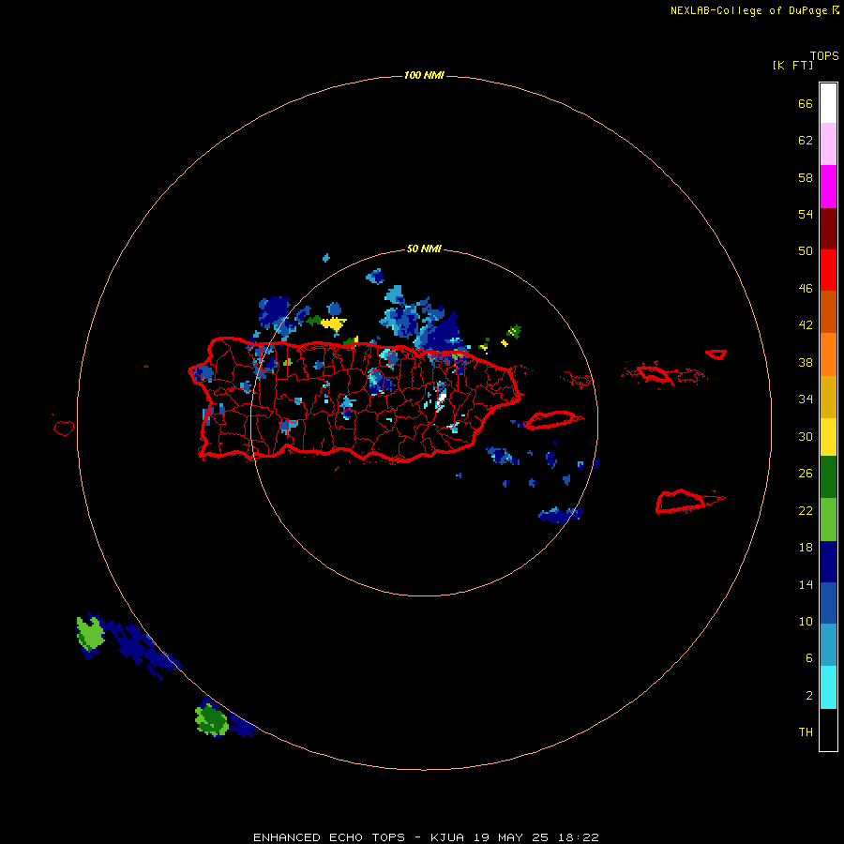Click the '46' legend value

pyautogui.click(x=806, y=288)
